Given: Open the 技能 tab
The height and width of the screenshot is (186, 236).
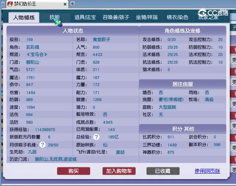Looking at the screenshot, I should coord(55,17).
